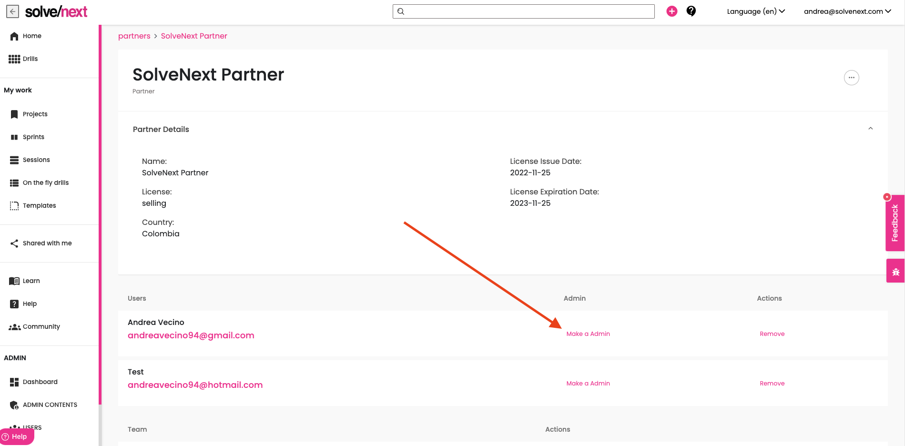Image resolution: width=905 pixels, height=446 pixels.
Task: Go to Drills in sidebar
Action: [30, 59]
